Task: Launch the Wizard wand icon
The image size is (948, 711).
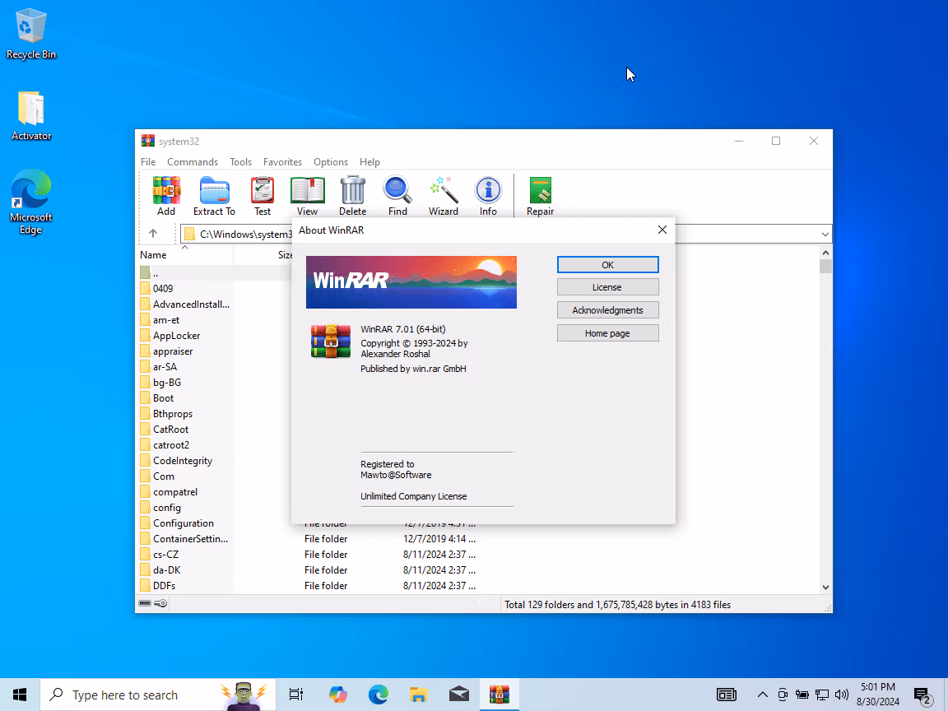Action: [444, 196]
